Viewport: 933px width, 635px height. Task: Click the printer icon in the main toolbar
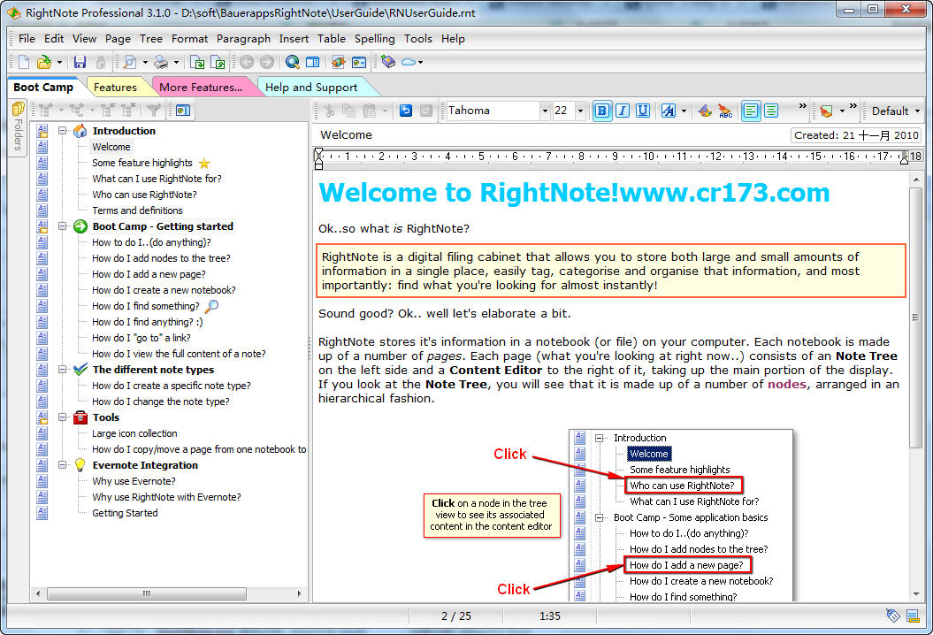[161, 62]
